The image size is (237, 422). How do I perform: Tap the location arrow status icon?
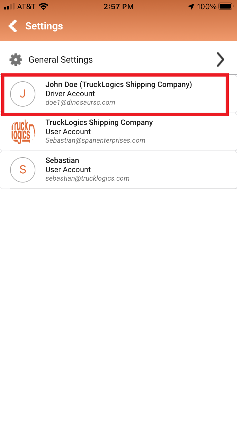point(191,6)
